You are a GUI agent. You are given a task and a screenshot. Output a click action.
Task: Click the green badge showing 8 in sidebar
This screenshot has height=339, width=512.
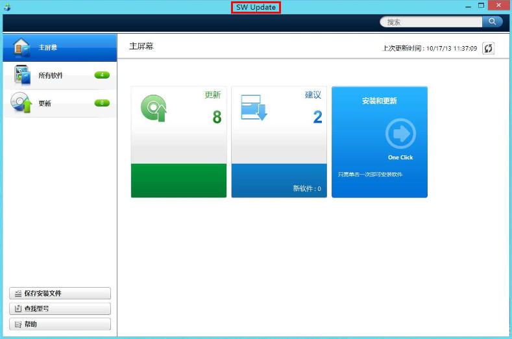tap(102, 103)
